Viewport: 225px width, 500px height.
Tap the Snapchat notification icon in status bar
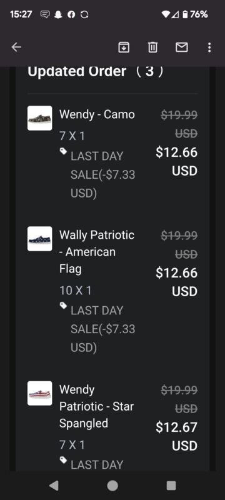(58, 14)
